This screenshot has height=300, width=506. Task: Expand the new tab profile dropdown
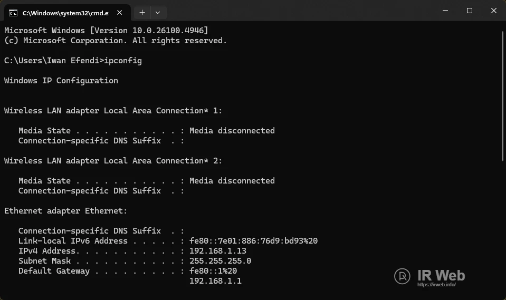158,12
